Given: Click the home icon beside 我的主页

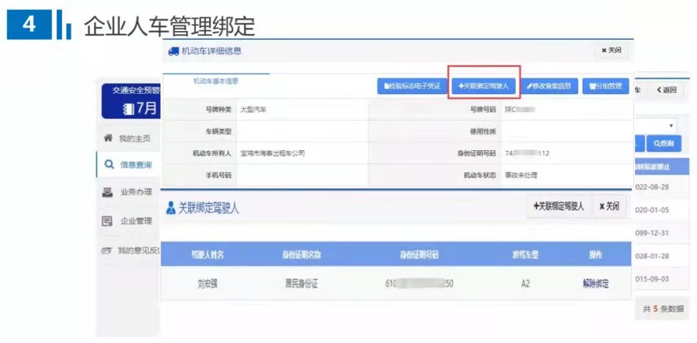Looking at the screenshot, I should 108,138.
